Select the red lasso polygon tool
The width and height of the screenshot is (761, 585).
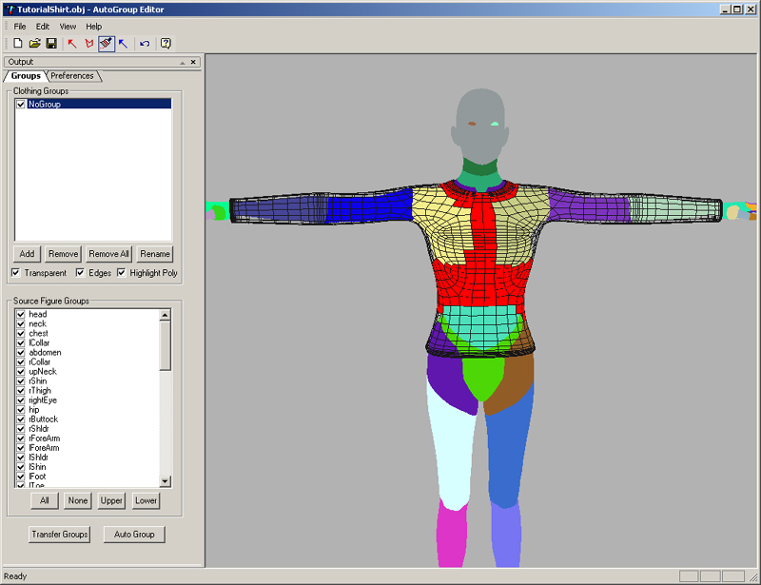pyautogui.click(x=88, y=43)
